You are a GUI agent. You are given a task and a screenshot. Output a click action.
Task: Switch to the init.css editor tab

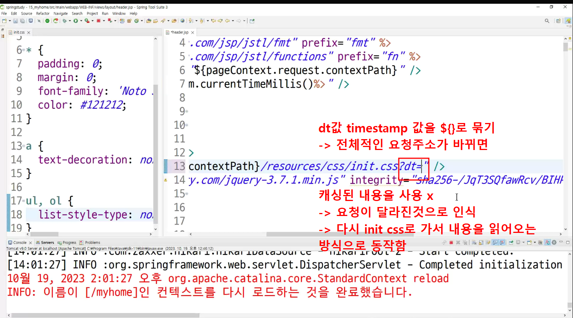(19, 32)
